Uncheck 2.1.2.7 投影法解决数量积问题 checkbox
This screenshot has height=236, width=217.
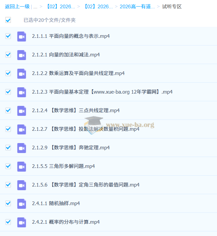pos(8,129)
